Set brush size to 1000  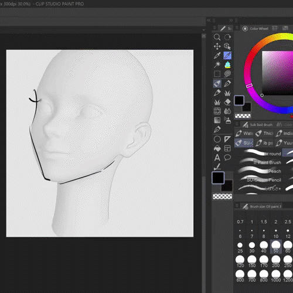276,276
